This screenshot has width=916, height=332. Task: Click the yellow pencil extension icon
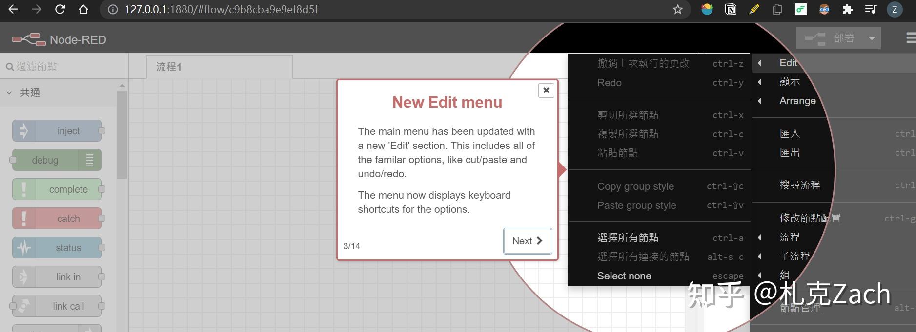click(754, 9)
